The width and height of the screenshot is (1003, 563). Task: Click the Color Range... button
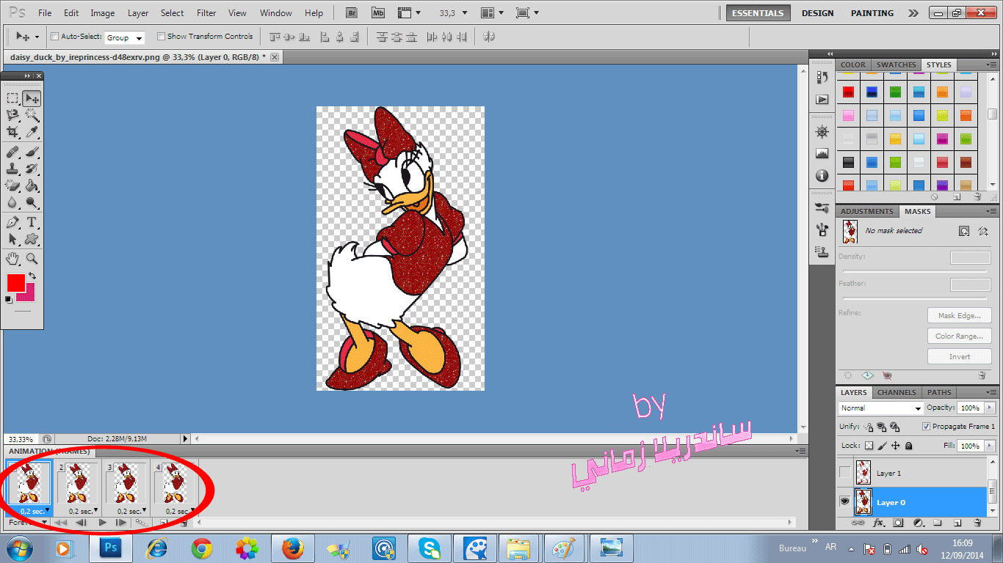click(x=960, y=336)
